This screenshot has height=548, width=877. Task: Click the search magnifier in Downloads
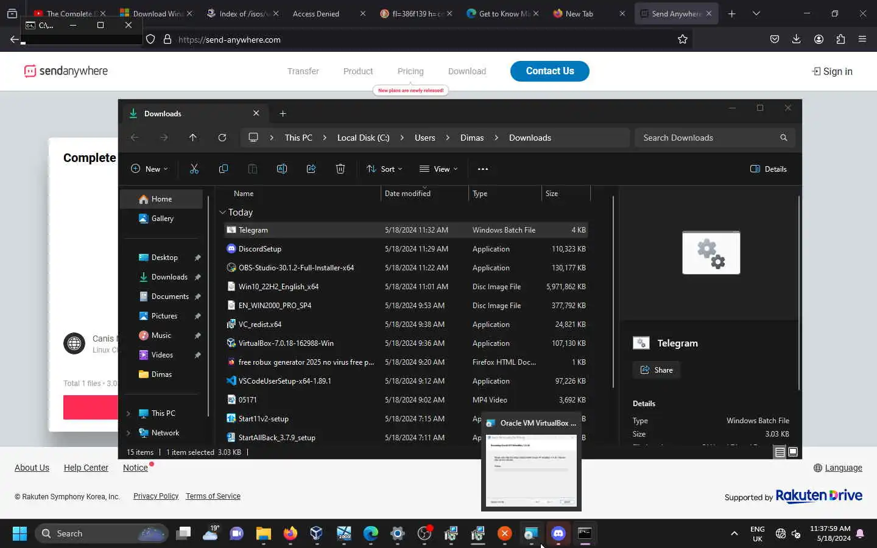(784, 138)
